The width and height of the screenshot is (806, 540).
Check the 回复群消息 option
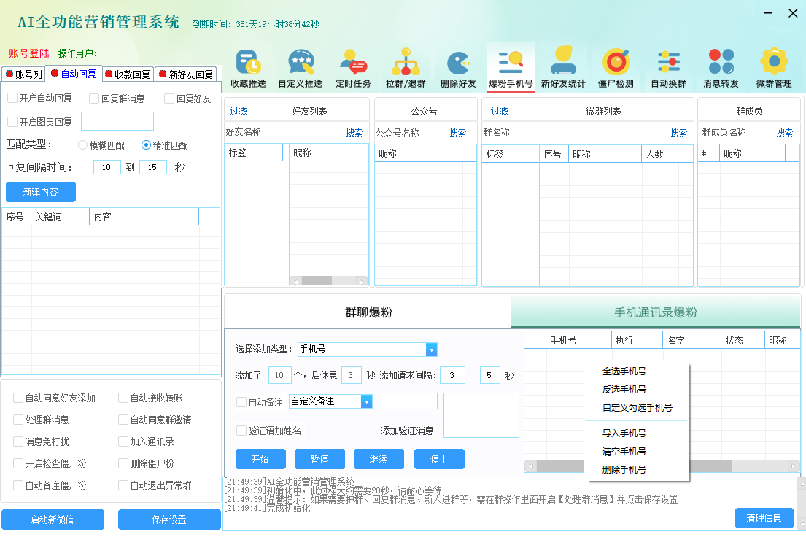coord(94,99)
